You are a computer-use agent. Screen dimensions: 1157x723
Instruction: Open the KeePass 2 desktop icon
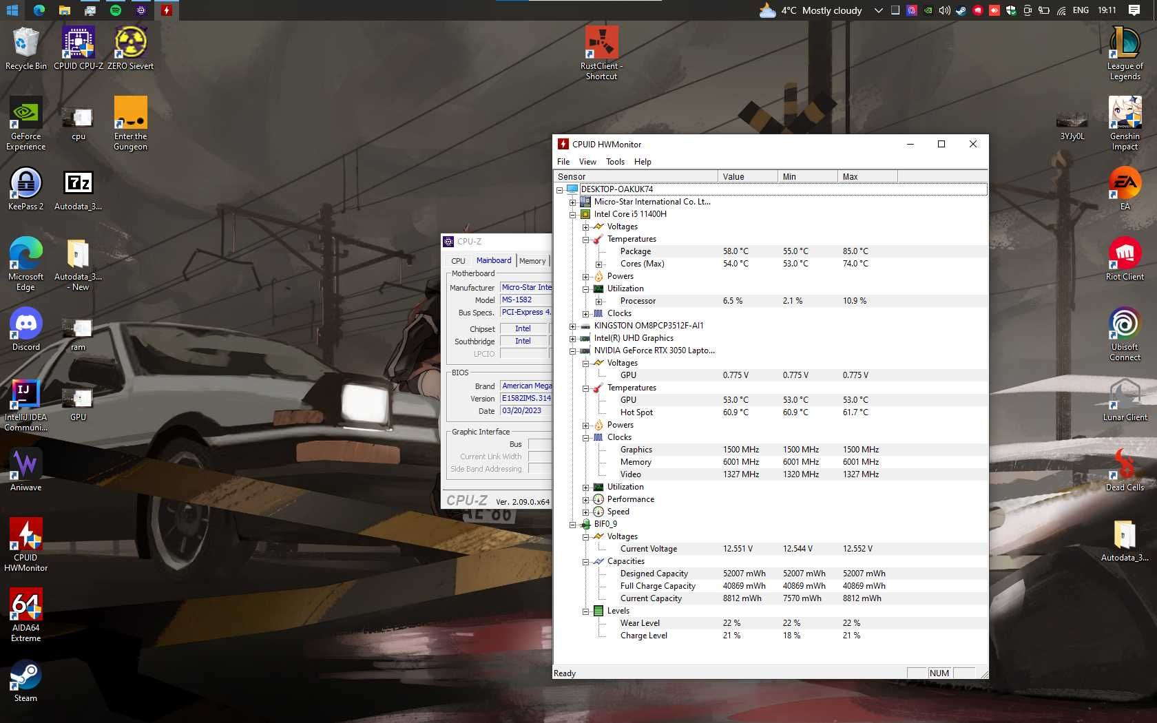(25, 189)
